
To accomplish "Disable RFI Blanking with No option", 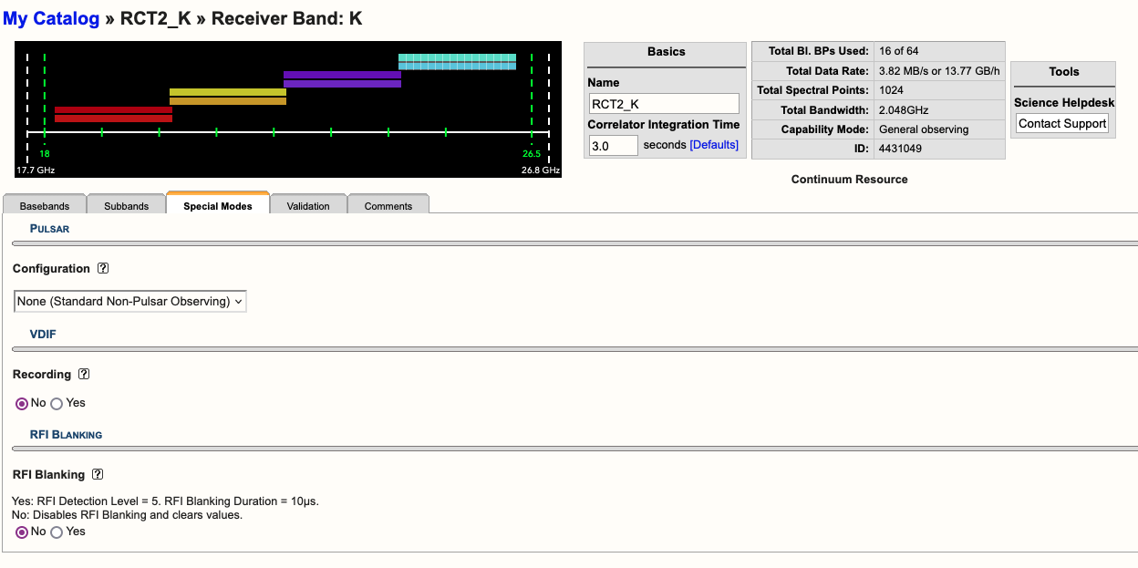I will 22,532.
